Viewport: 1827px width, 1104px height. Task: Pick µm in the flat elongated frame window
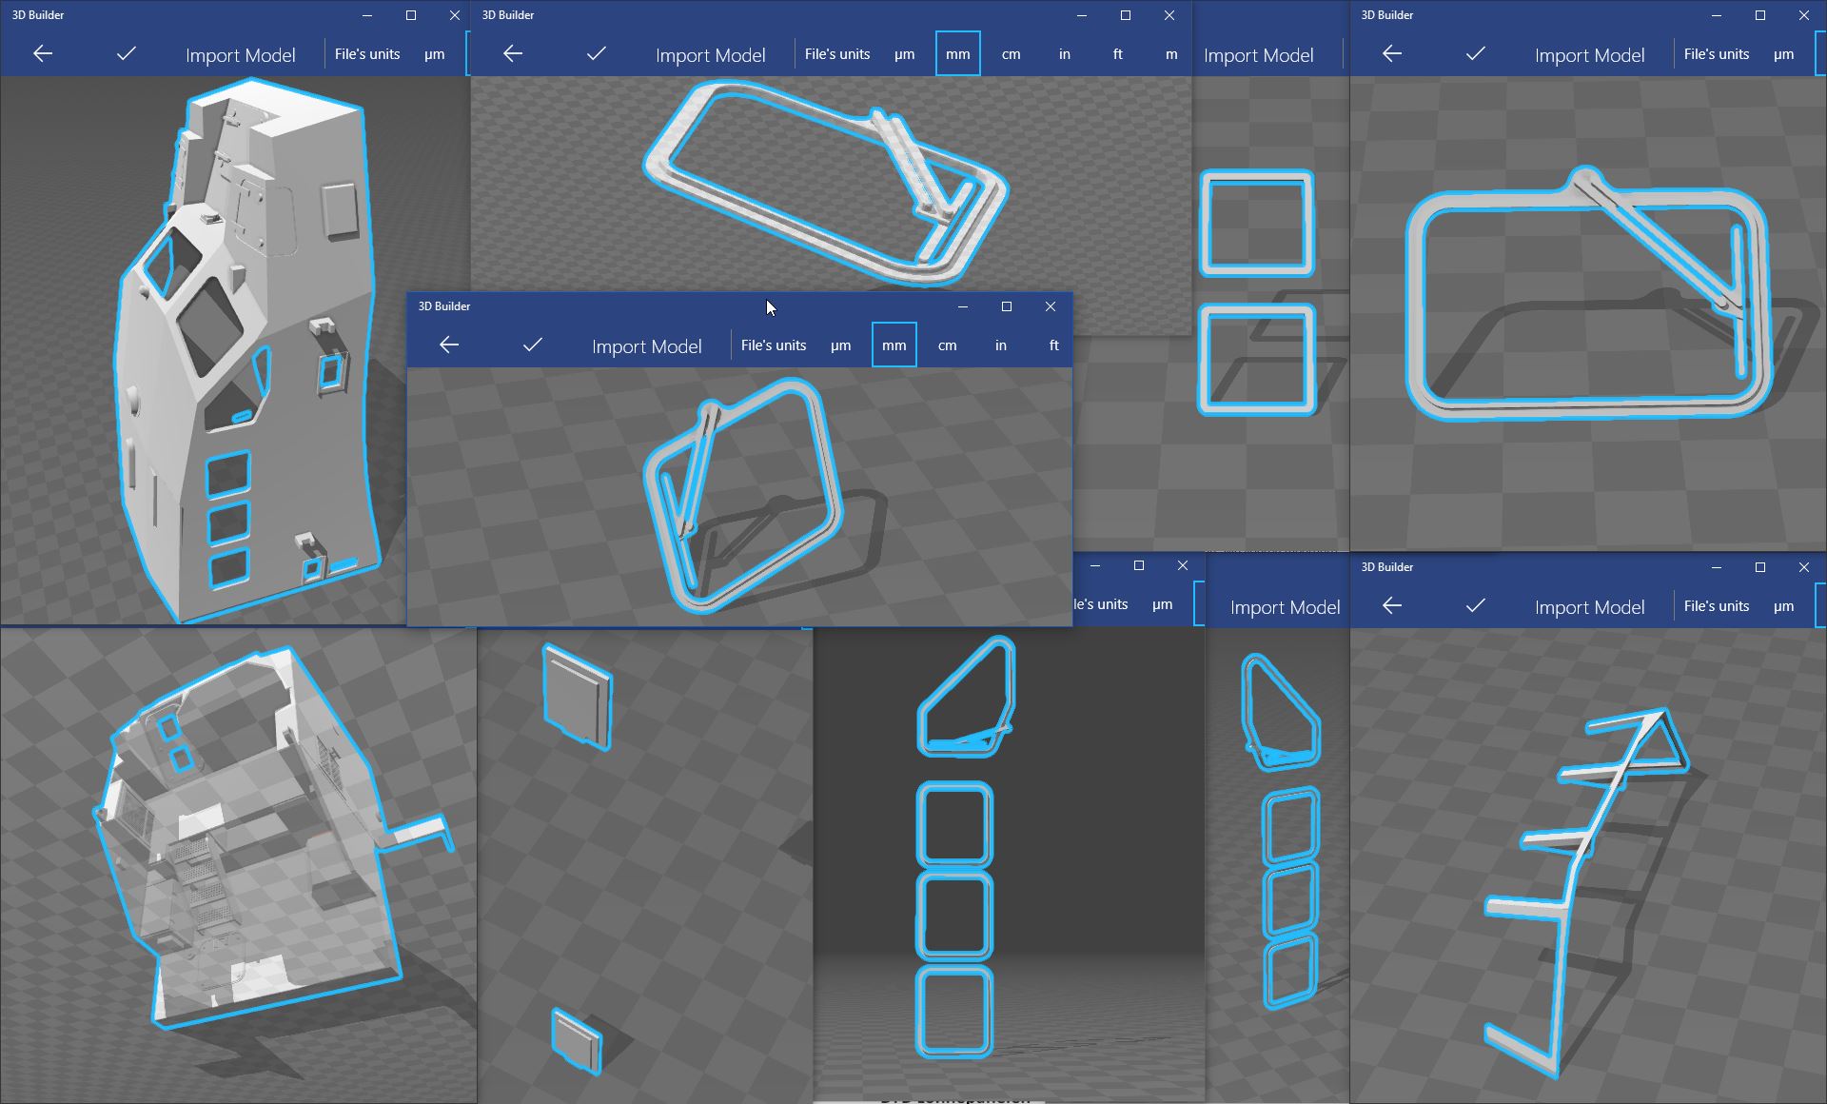(905, 54)
